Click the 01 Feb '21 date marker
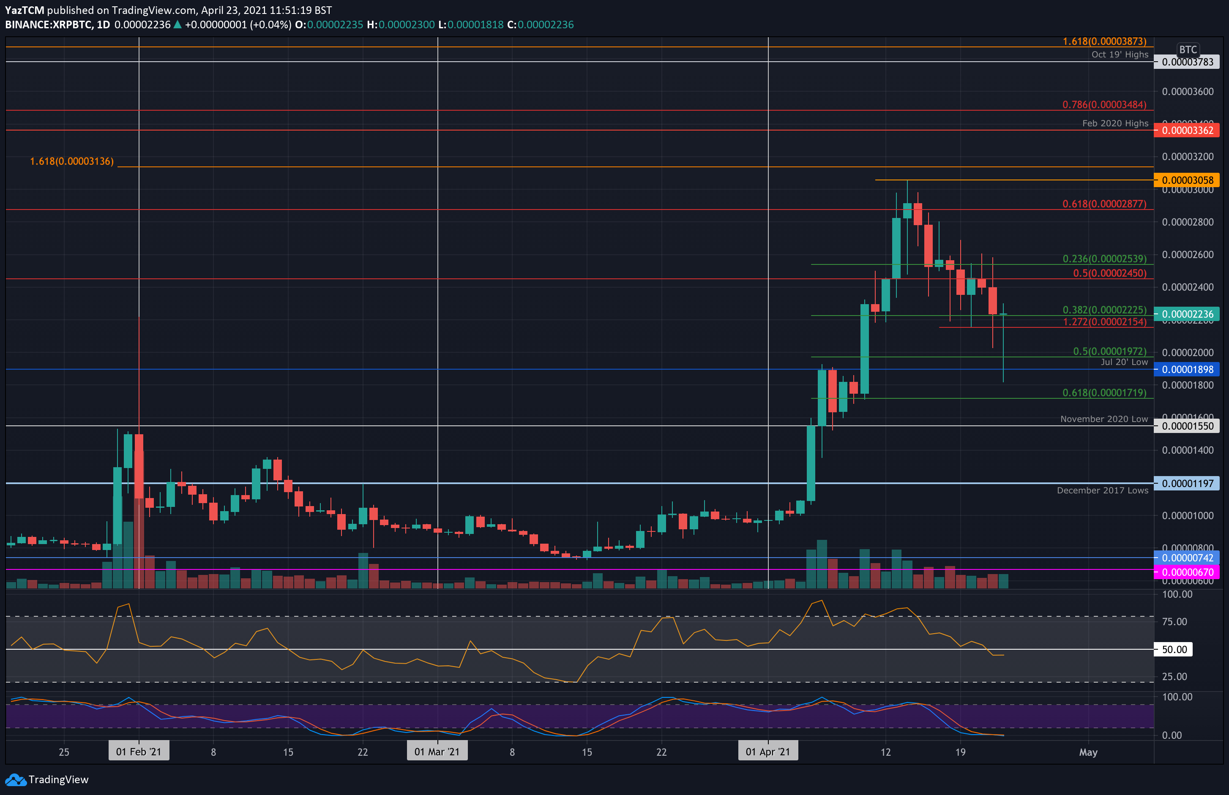 139,751
